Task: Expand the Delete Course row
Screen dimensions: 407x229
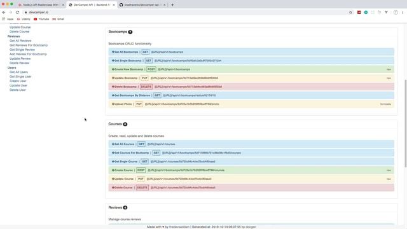Action: click(x=251, y=188)
